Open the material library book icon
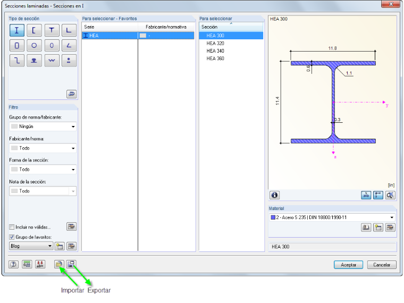404x303 pixels. click(x=366, y=228)
